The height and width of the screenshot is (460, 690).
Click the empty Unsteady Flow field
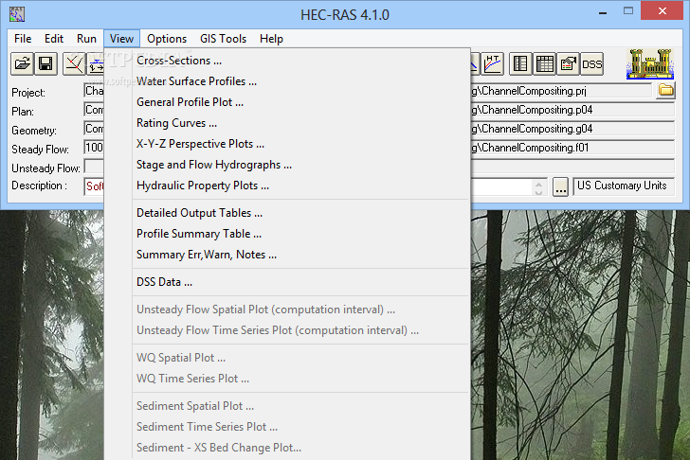pyautogui.click(x=94, y=167)
